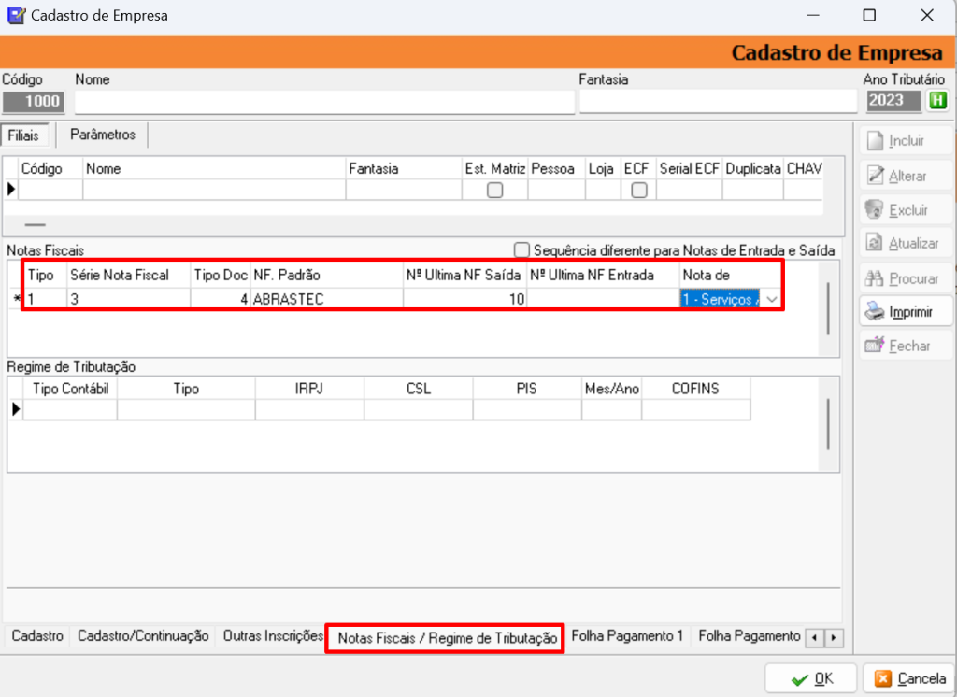Switch to the Parâmetros tab
957x697 pixels.
click(x=102, y=135)
